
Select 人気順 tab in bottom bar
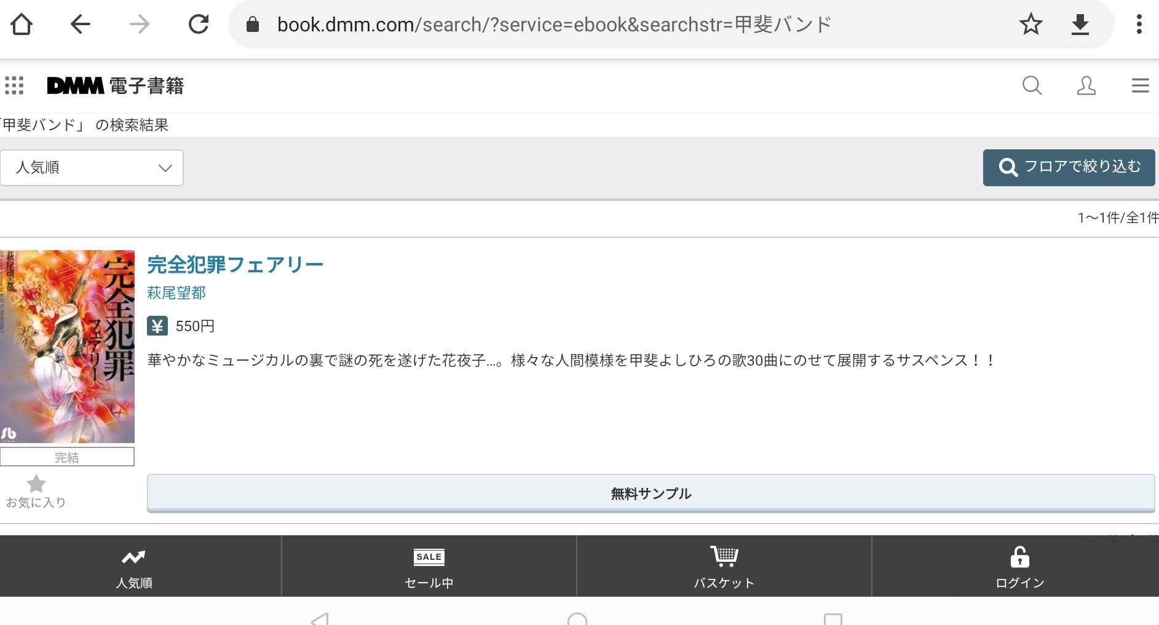click(134, 567)
